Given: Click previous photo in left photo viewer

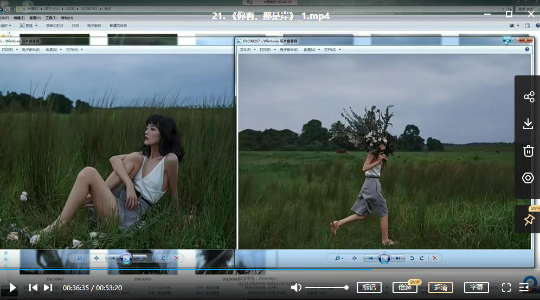Looking at the screenshot, I should 112,258.
